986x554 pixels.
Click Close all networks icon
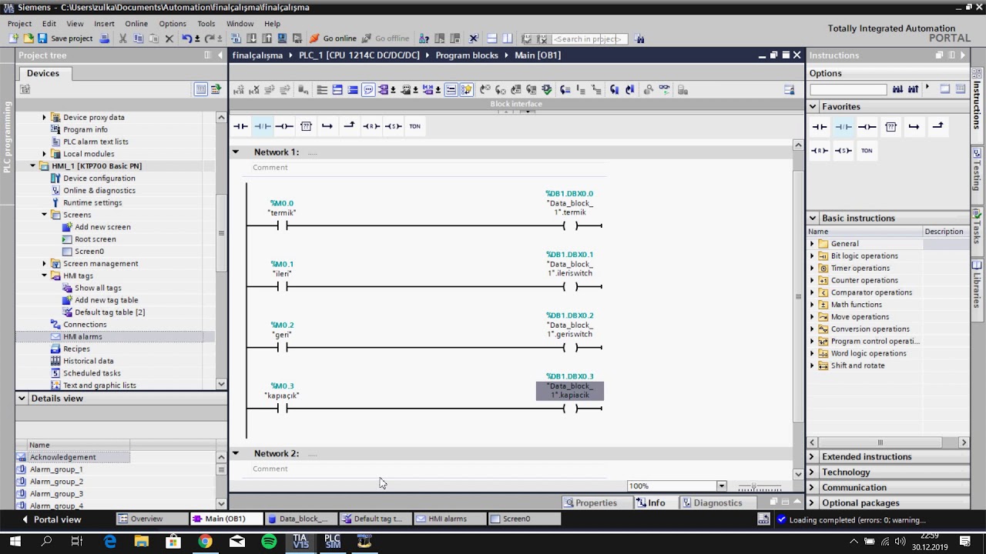pos(353,90)
